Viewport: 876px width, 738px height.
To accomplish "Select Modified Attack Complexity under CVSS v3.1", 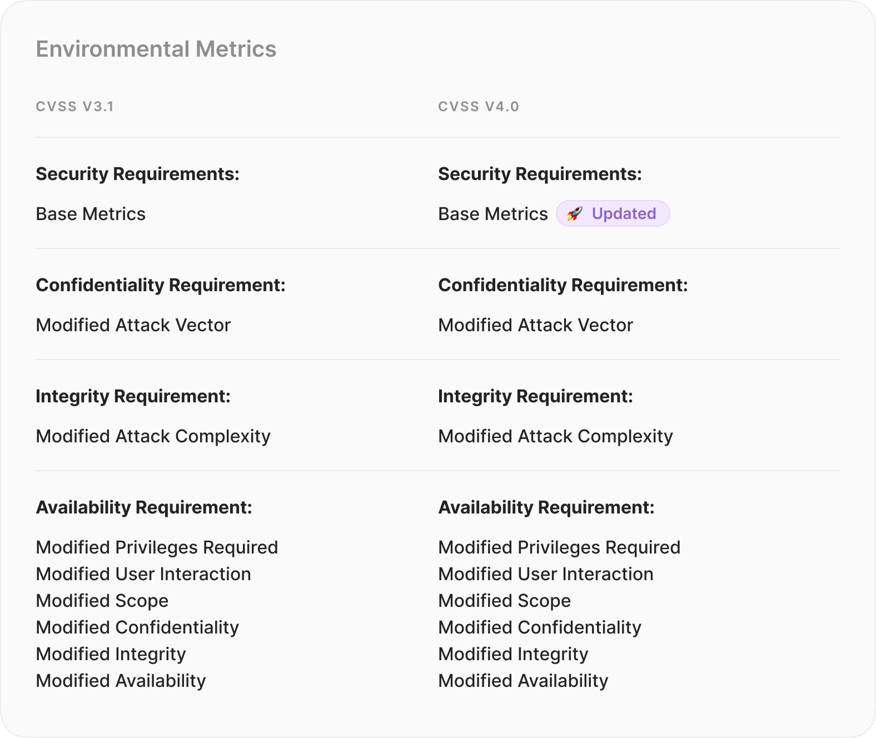I will (x=153, y=436).
